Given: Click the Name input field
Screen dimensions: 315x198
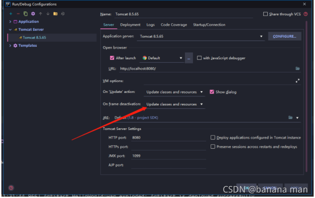Looking at the screenshot, I should (x=184, y=14).
